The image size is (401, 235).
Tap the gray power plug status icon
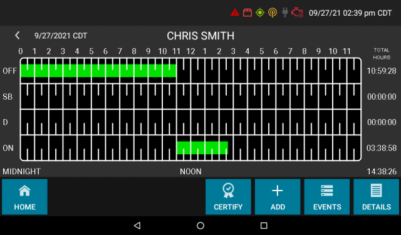pyautogui.click(x=284, y=13)
